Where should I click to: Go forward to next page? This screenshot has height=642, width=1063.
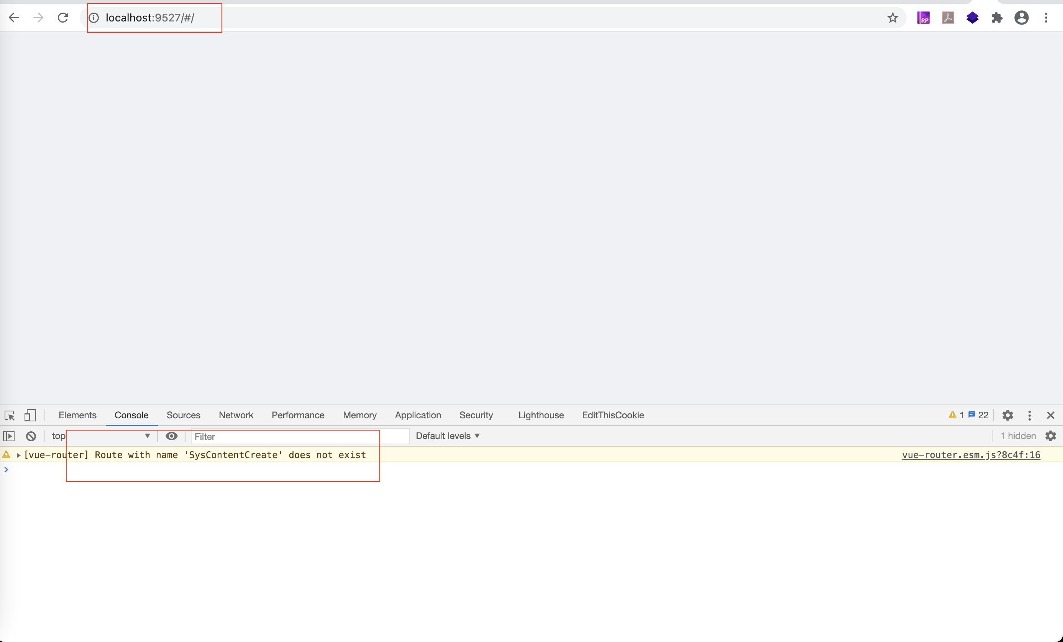pos(38,18)
